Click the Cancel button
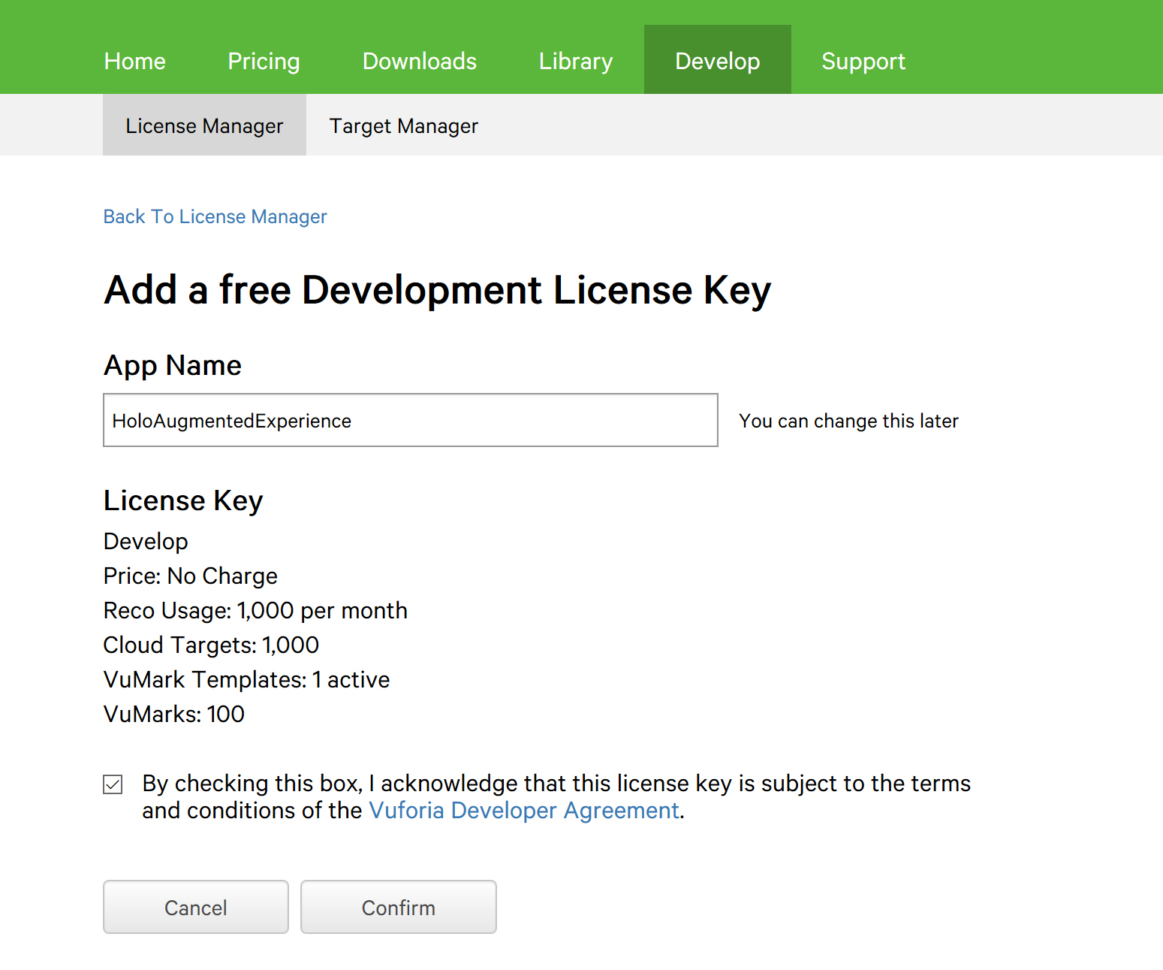The height and width of the screenshot is (970, 1163). 196,907
